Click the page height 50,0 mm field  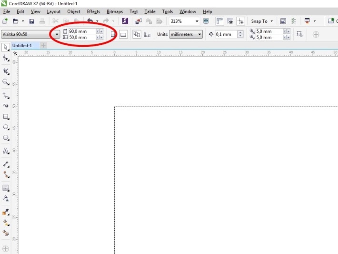pyautogui.click(x=82, y=37)
